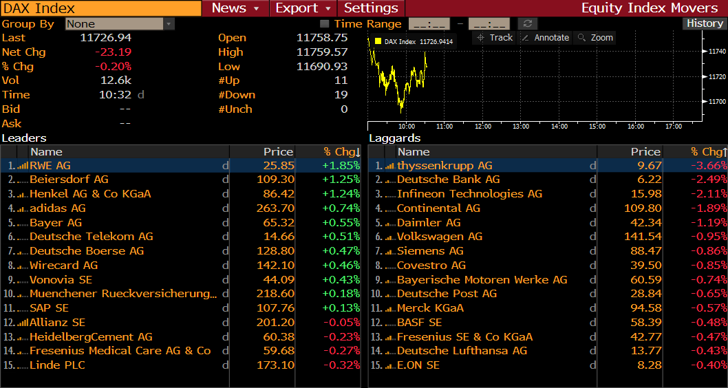The image size is (728, 388).
Task: Select HeidelbergCement AG row
Action: [x=180, y=337]
